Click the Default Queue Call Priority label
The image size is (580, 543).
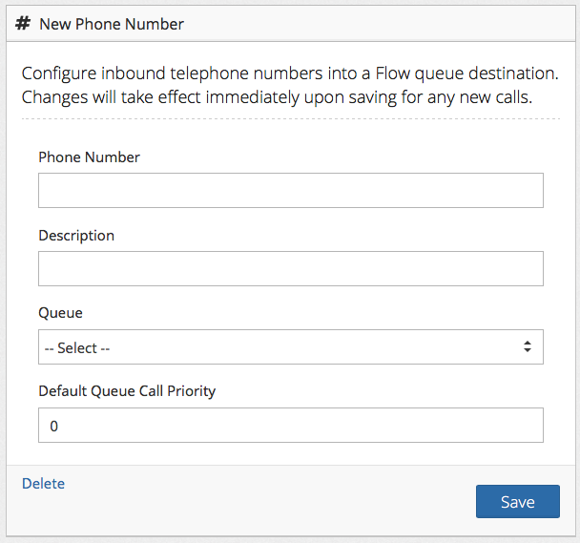(127, 391)
